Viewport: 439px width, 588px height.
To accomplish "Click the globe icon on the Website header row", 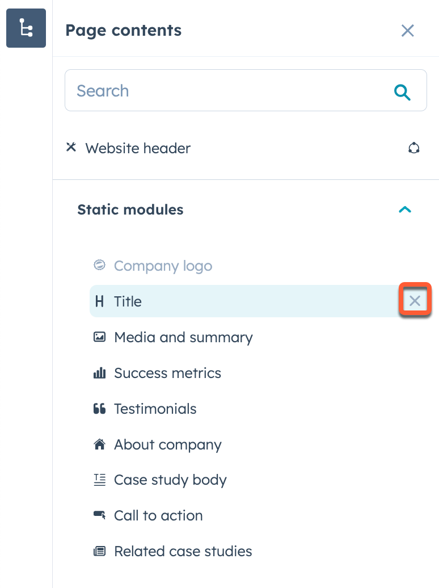I will [413, 148].
